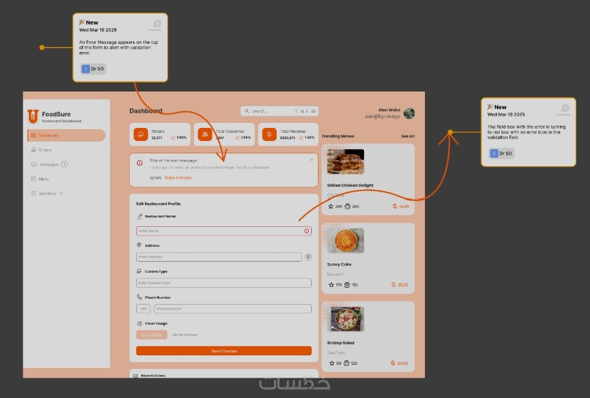Open the Dashboard sidebar item

(67, 135)
